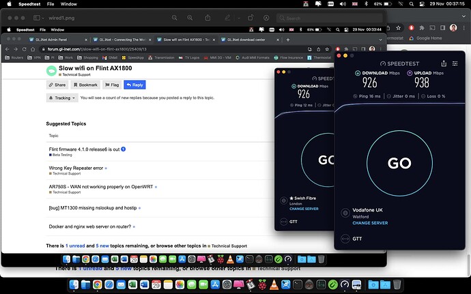Open App Store from the bottommost Dock
This screenshot has width=471, height=294.
tap(215, 284)
